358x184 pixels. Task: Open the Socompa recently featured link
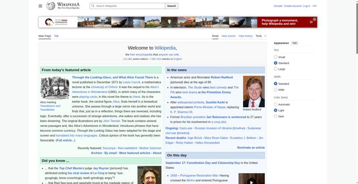[x=109, y=148]
